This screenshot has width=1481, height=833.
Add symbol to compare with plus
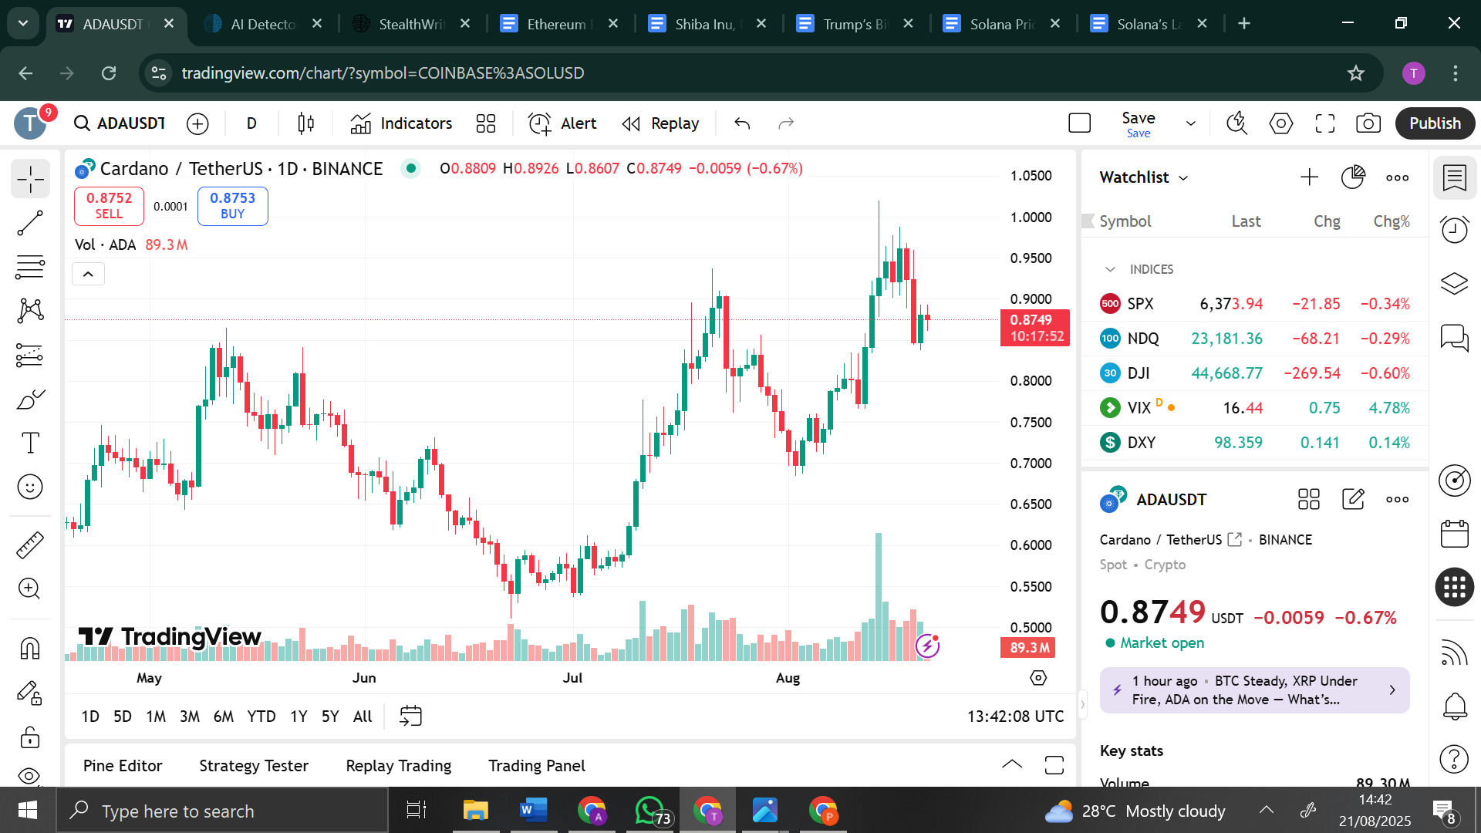(x=197, y=123)
